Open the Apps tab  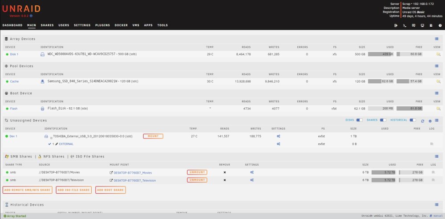coord(148,25)
